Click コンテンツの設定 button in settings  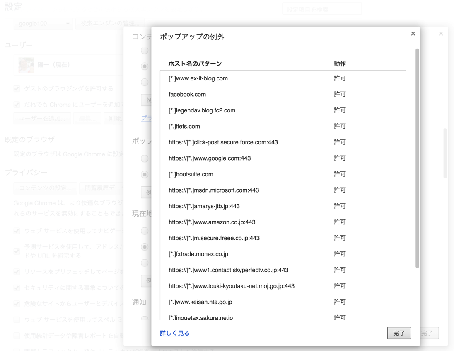(45, 188)
